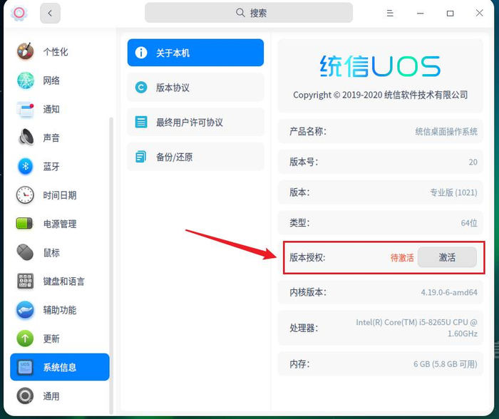
Task: Click version number value 20
Action: [473, 162]
